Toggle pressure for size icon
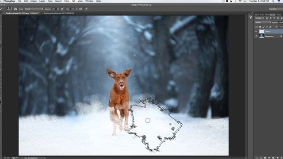The height and width of the screenshot is (159, 283). coord(87,9)
